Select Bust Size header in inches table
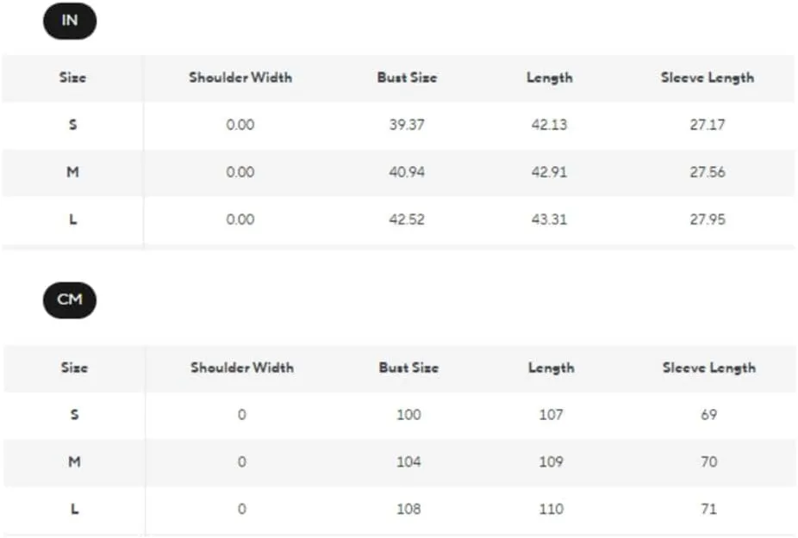This screenshot has height=538, width=798. [407, 77]
